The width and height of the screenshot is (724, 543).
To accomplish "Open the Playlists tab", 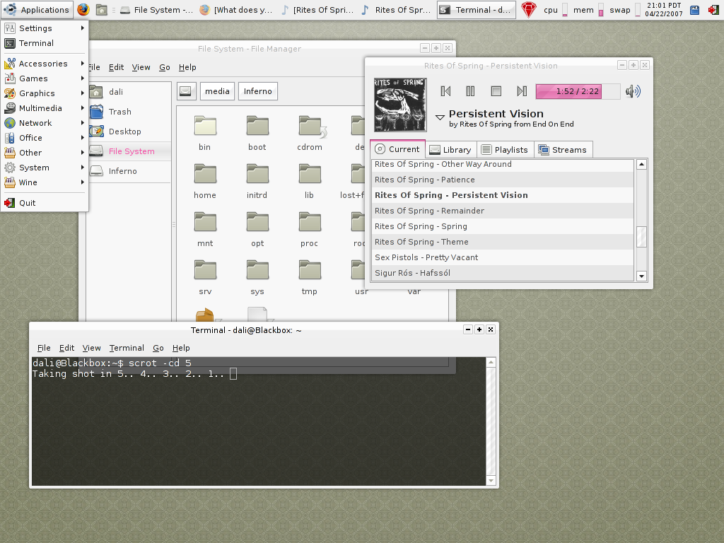I will click(x=504, y=150).
